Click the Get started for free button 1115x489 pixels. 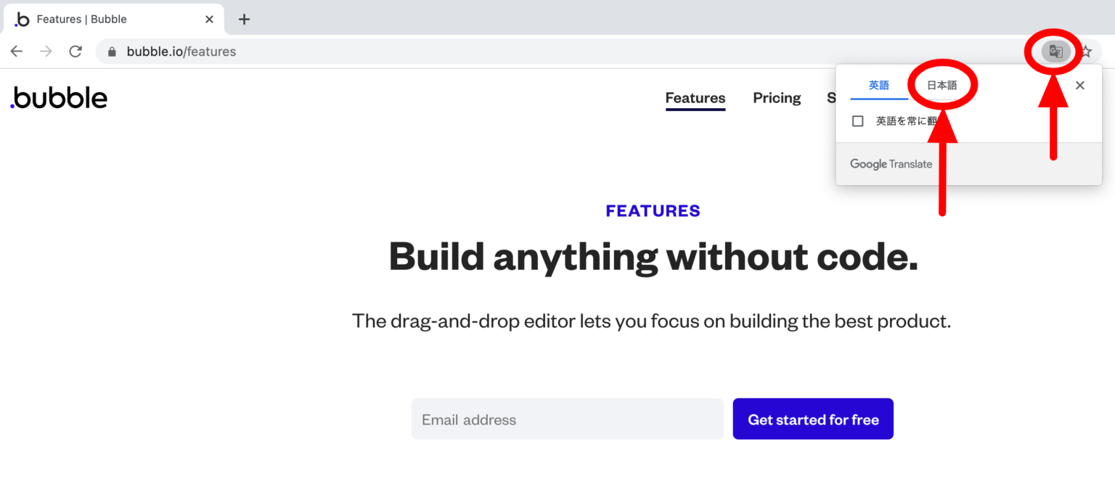(x=813, y=419)
